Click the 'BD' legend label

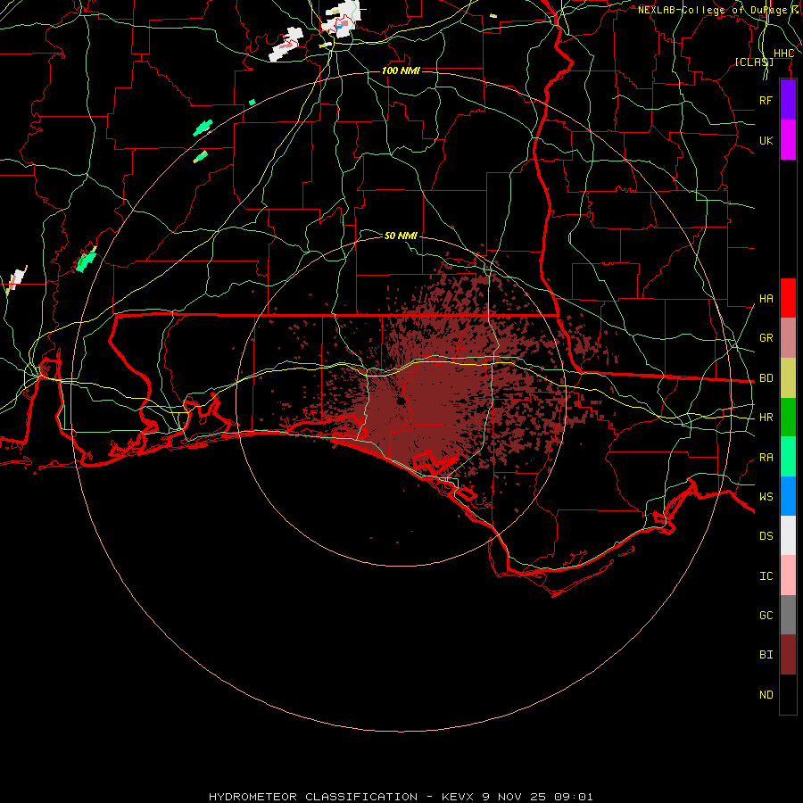pos(766,378)
